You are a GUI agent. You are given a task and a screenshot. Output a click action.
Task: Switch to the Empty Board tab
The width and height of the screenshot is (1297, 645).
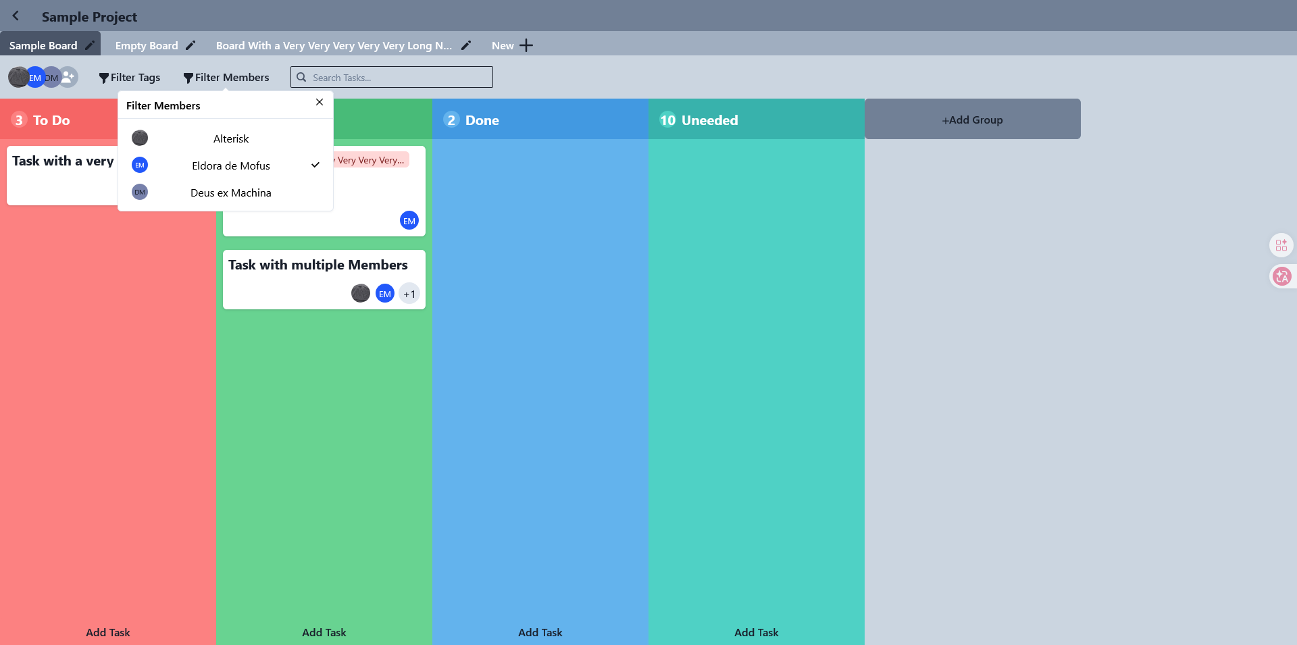147,45
